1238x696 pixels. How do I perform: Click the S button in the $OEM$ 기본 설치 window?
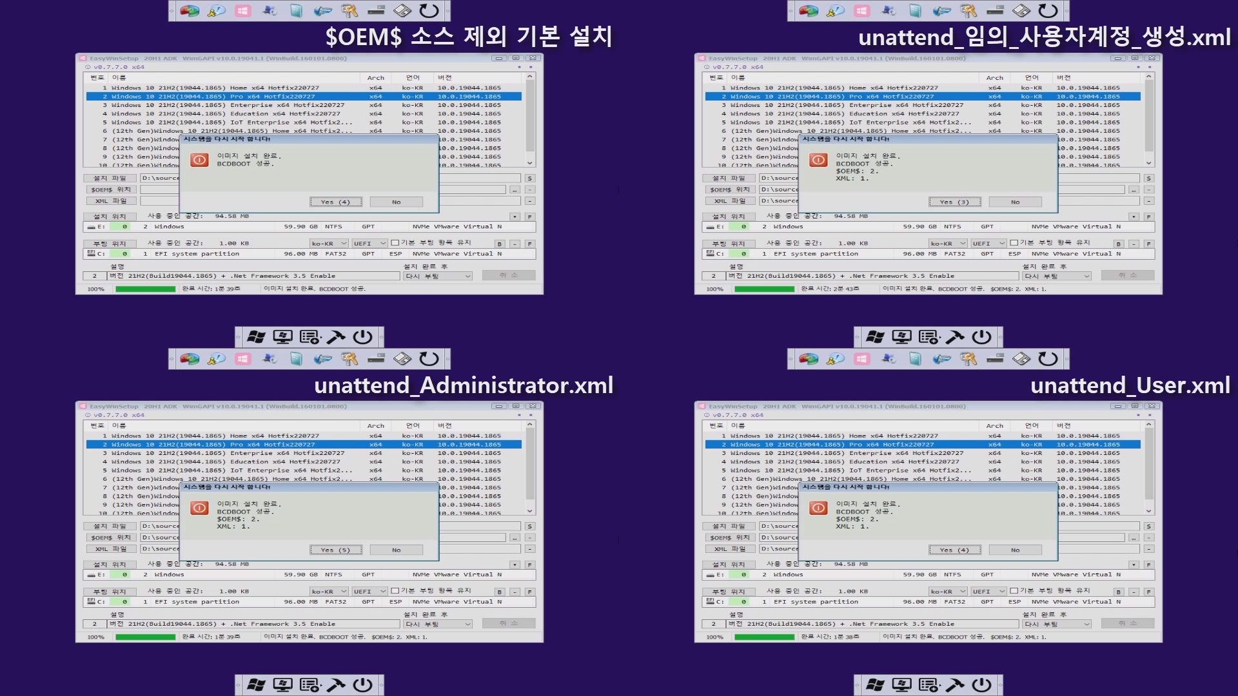pyautogui.click(x=529, y=179)
